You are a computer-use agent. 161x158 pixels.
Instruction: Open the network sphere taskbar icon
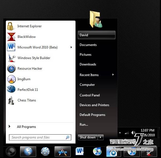click(x=45, y=152)
